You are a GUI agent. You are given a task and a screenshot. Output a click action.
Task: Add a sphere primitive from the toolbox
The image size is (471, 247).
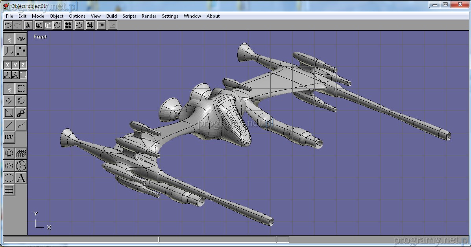9,153
